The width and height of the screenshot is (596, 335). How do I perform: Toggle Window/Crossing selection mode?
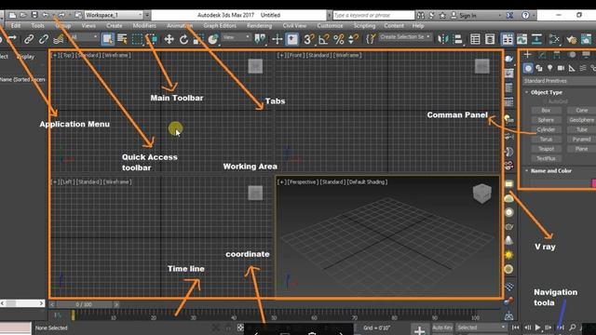click(x=152, y=39)
